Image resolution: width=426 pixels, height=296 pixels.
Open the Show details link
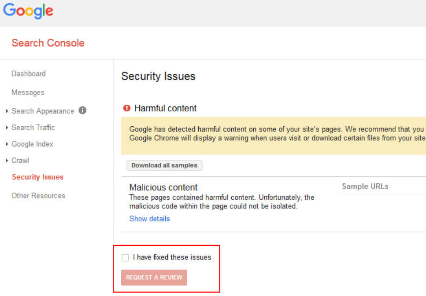click(149, 219)
